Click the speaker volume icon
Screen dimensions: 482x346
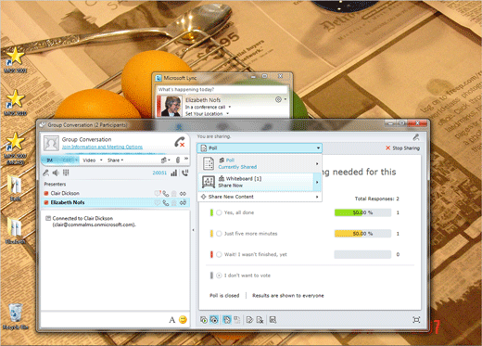pyautogui.click(x=56, y=173)
